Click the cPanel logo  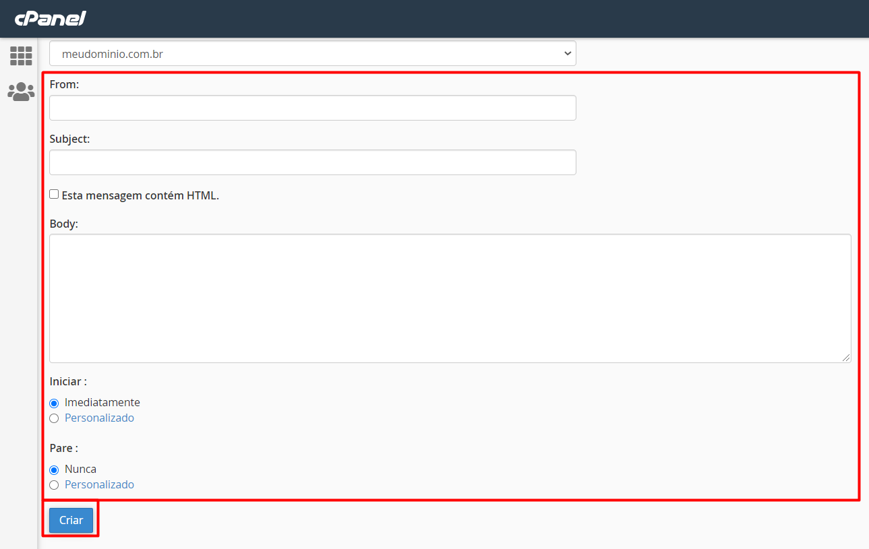51,18
